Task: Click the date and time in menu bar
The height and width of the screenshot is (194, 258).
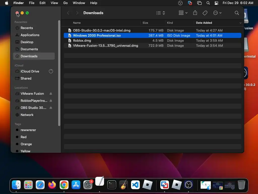Action: tap(238, 3)
